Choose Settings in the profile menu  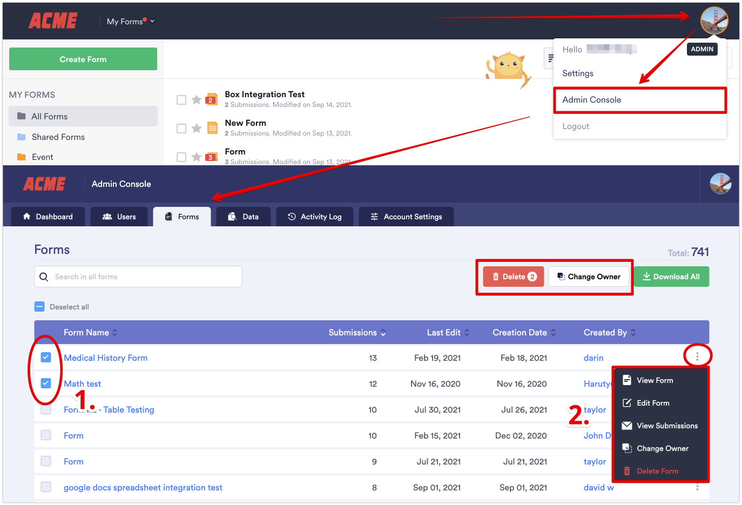click(578, 73)
